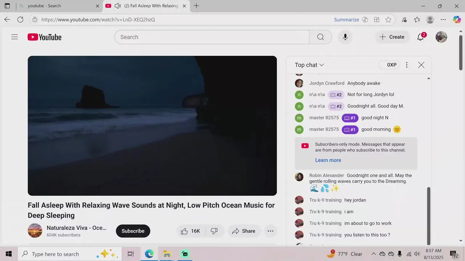Click the icon right of Summarize
Screen dimensions: 465x261
point(365,20)
